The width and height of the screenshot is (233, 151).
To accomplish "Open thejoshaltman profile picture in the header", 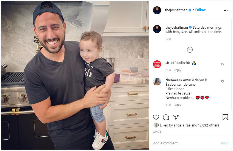I will (157, 10).
